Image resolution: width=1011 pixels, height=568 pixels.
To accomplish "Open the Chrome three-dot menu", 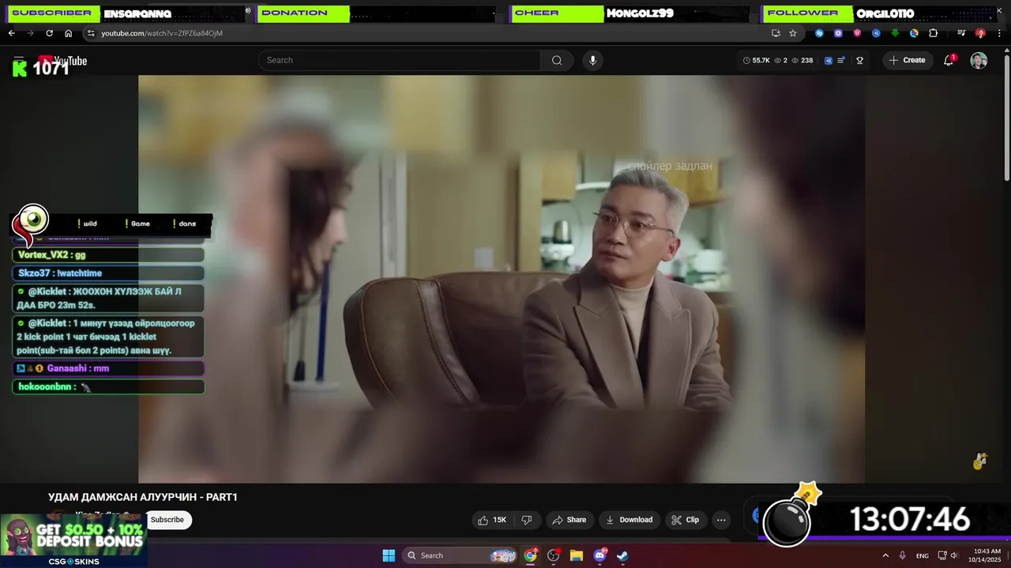I will (999, 33).
